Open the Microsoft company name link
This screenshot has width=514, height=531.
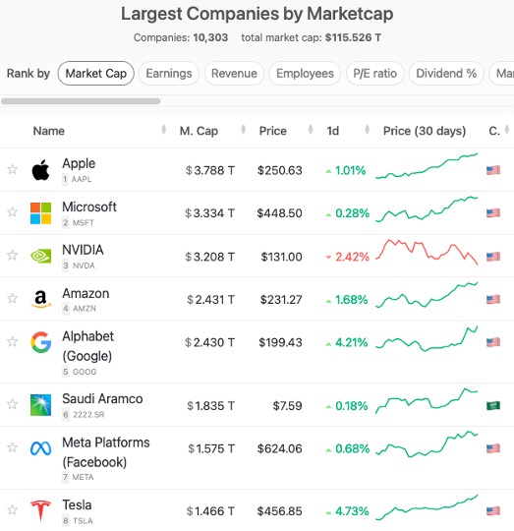(89, 206)
